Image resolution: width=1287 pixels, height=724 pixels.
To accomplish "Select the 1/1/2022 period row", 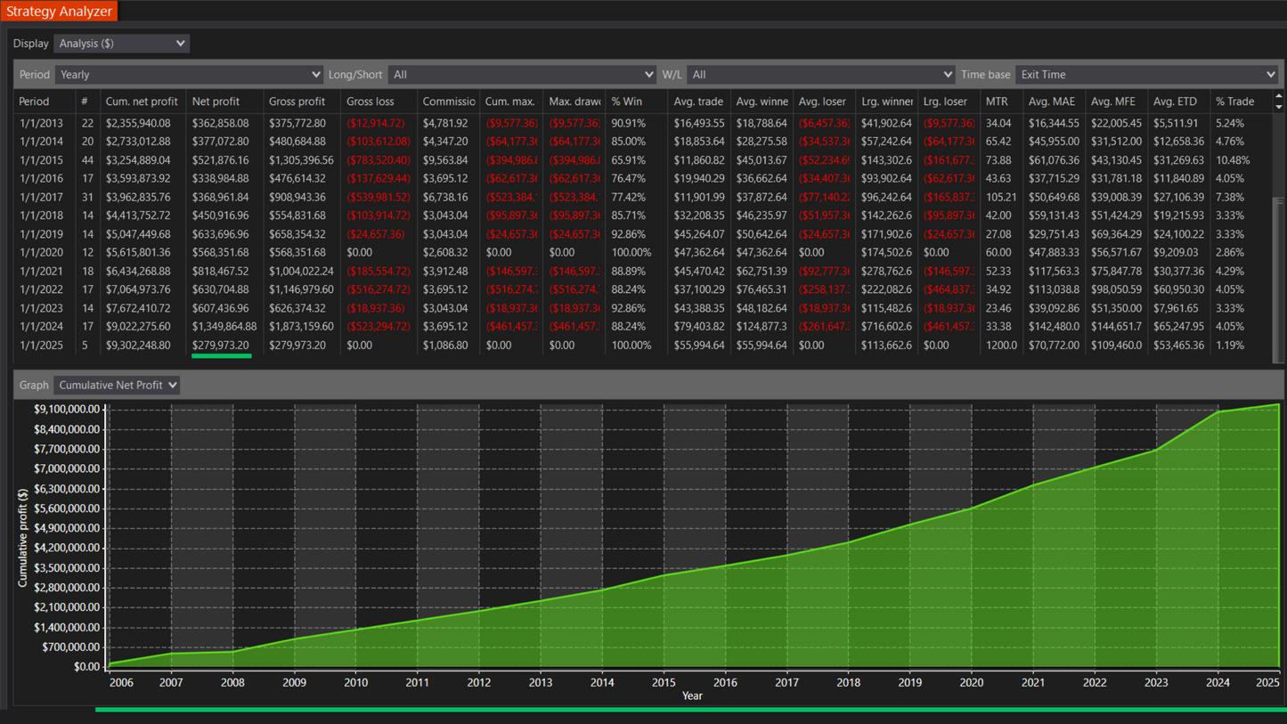I will pos(643,289).
